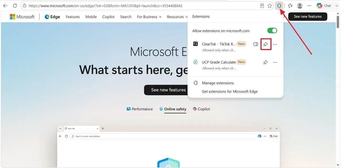Select the ClearTok - TikTok extension name
This screenshot has width=341, height=168.
(x=219, y=44)
